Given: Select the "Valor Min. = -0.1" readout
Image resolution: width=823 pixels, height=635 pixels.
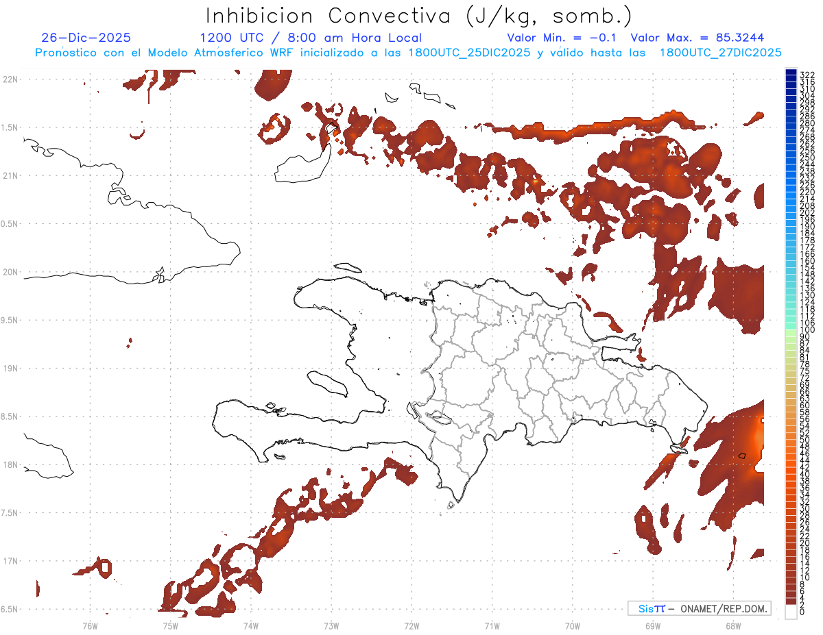Looking at the screenshot, I should coord(562,38).
